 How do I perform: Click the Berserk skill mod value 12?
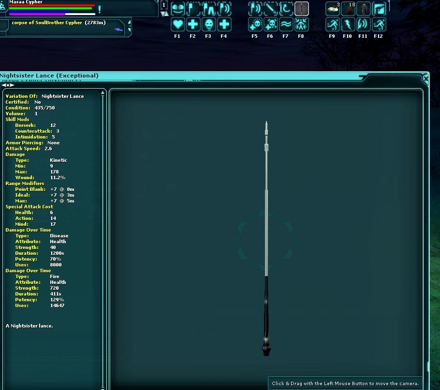[x=53, y=125]
